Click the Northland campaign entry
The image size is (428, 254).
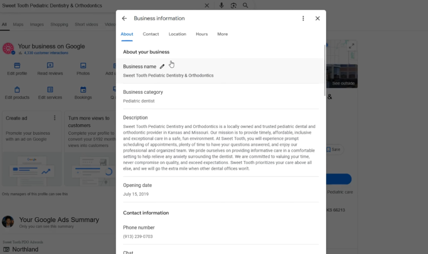pos(25,249)
